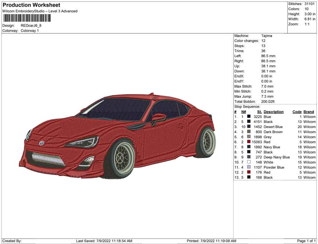The height and width of the screenshot is (244, 318).
Task: Click the Description column header
Action: pyautogui.click(x=273, y=112)
